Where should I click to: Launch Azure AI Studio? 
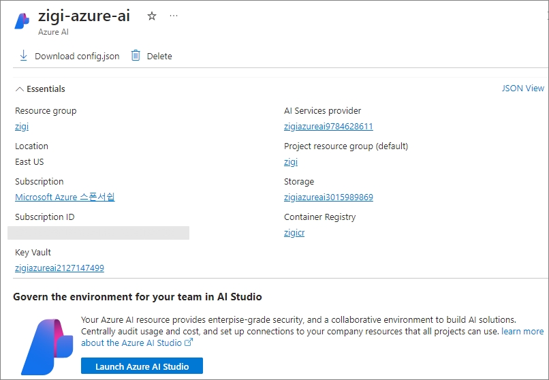(x=142, y=366)
